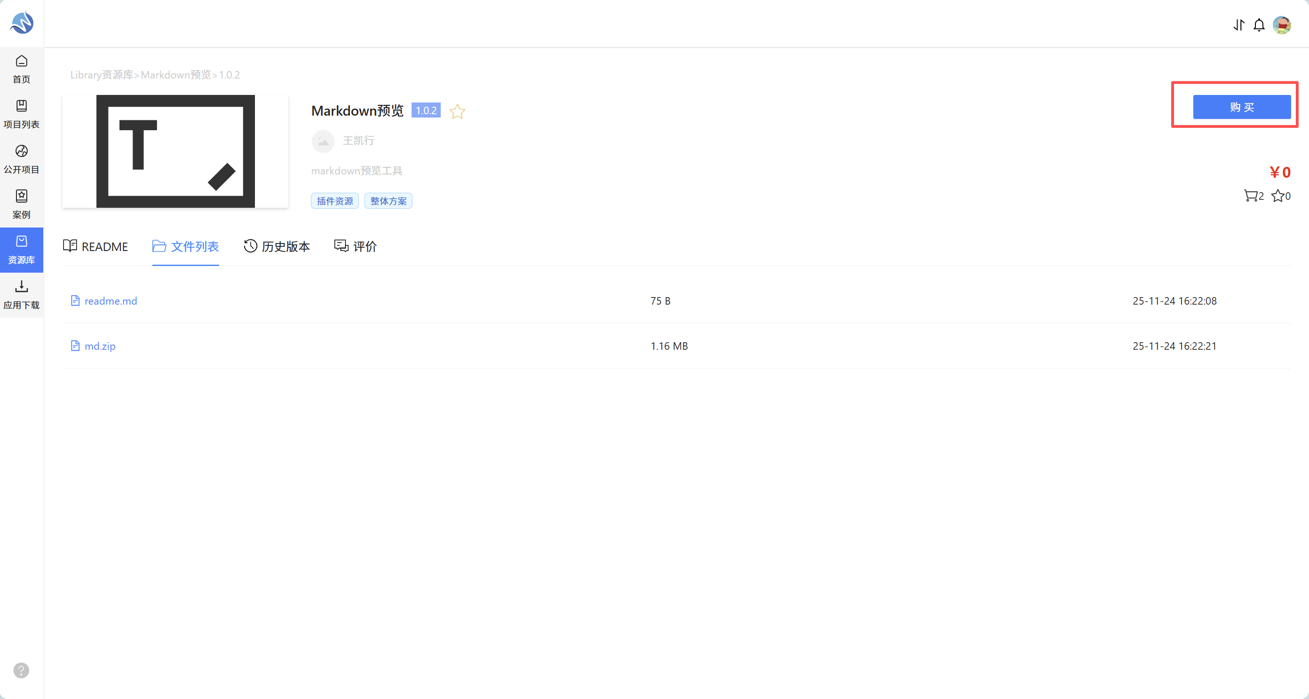The image size is (1309, 699).
Task: Select 资源库 sidebar item
Action: (x=21, y=250)
